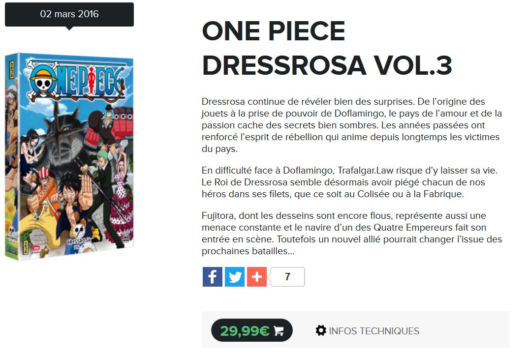This screenshot has height=355, width=528.
Task: Click the shopping cart icon
Action: [x=279, y=331]
